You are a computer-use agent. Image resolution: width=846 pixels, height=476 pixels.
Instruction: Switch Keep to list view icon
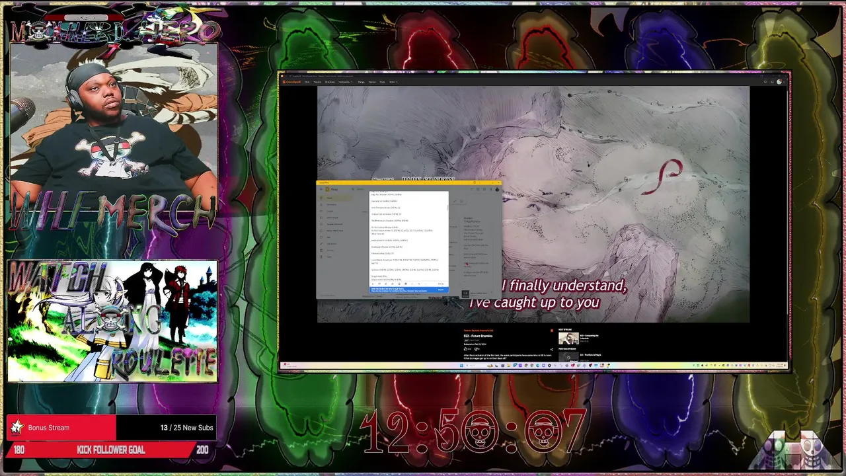[478, 189]
